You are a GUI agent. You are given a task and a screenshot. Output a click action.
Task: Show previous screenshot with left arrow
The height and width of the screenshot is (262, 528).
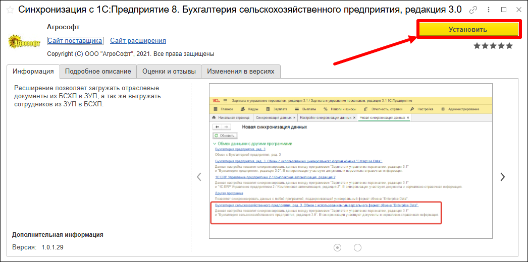coord(199,176)
